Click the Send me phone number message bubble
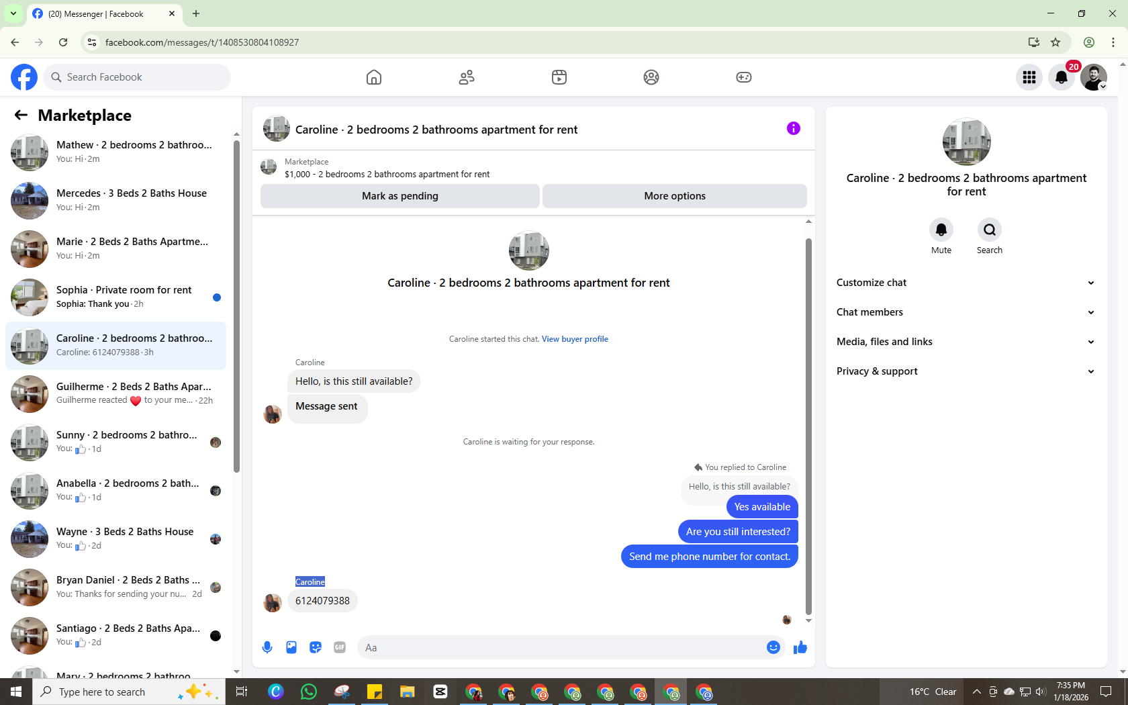1128x705 pixels. [x=710, y=557]
